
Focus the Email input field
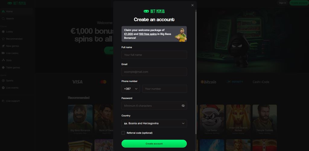pos(154,72)
